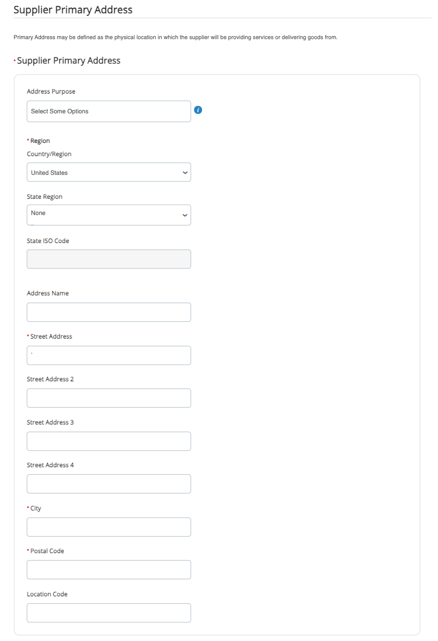Click the "Address Purpose" field label
Screen dimensions: 438x641
click(x=51, y=91)
